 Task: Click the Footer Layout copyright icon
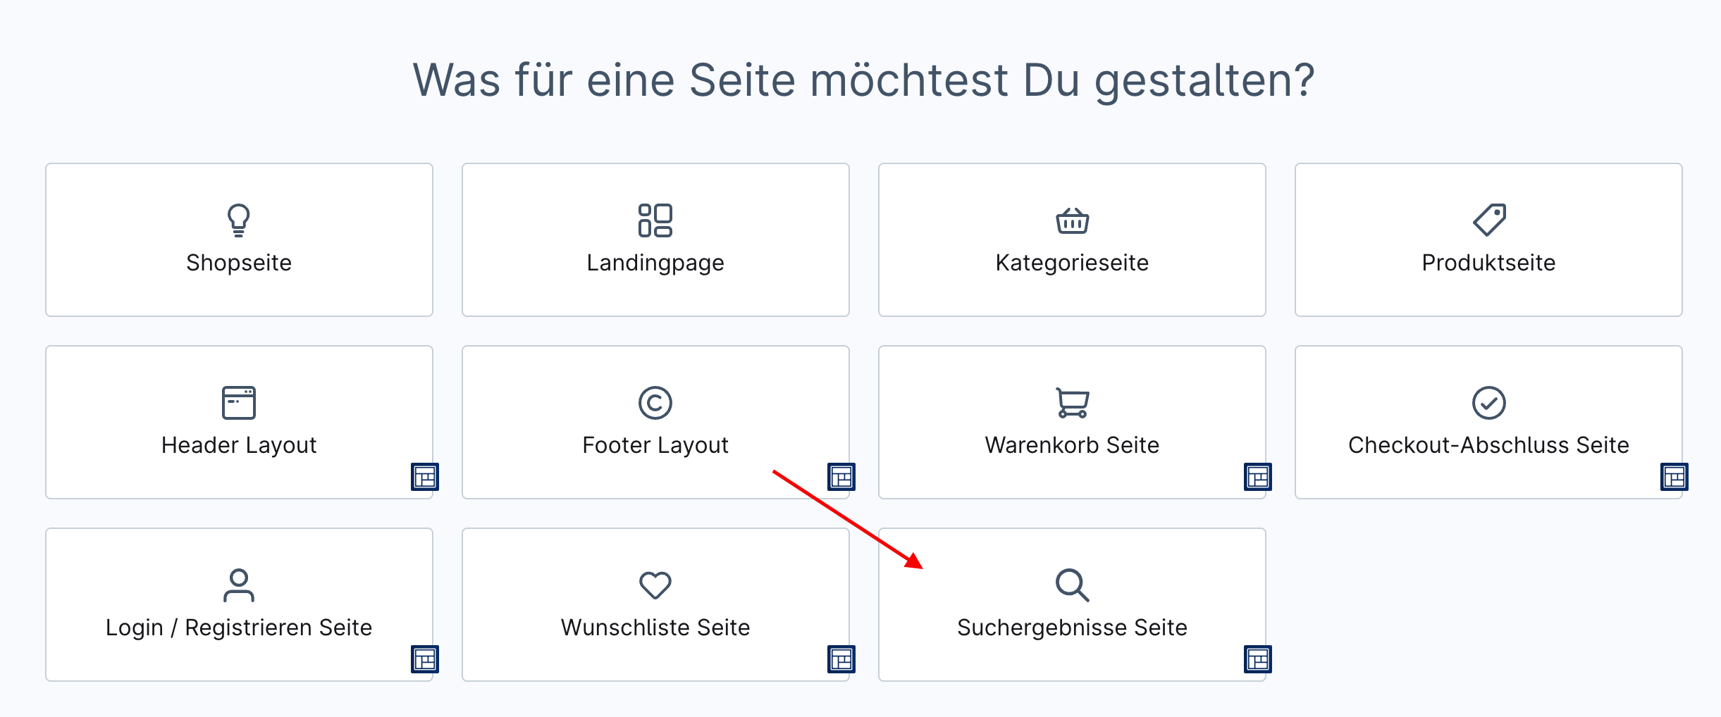pos(655,403)
